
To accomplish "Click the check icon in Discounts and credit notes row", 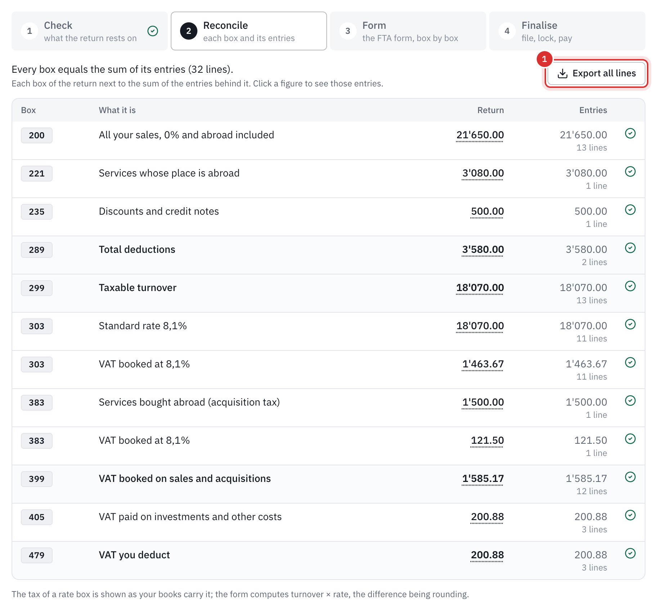I will point(630,210).
